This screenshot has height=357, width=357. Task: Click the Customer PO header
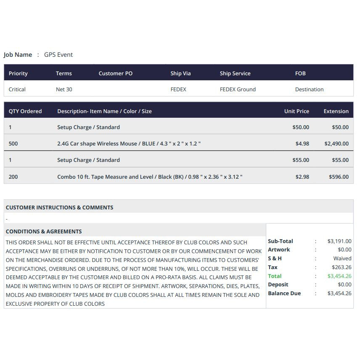click(115, 73)
